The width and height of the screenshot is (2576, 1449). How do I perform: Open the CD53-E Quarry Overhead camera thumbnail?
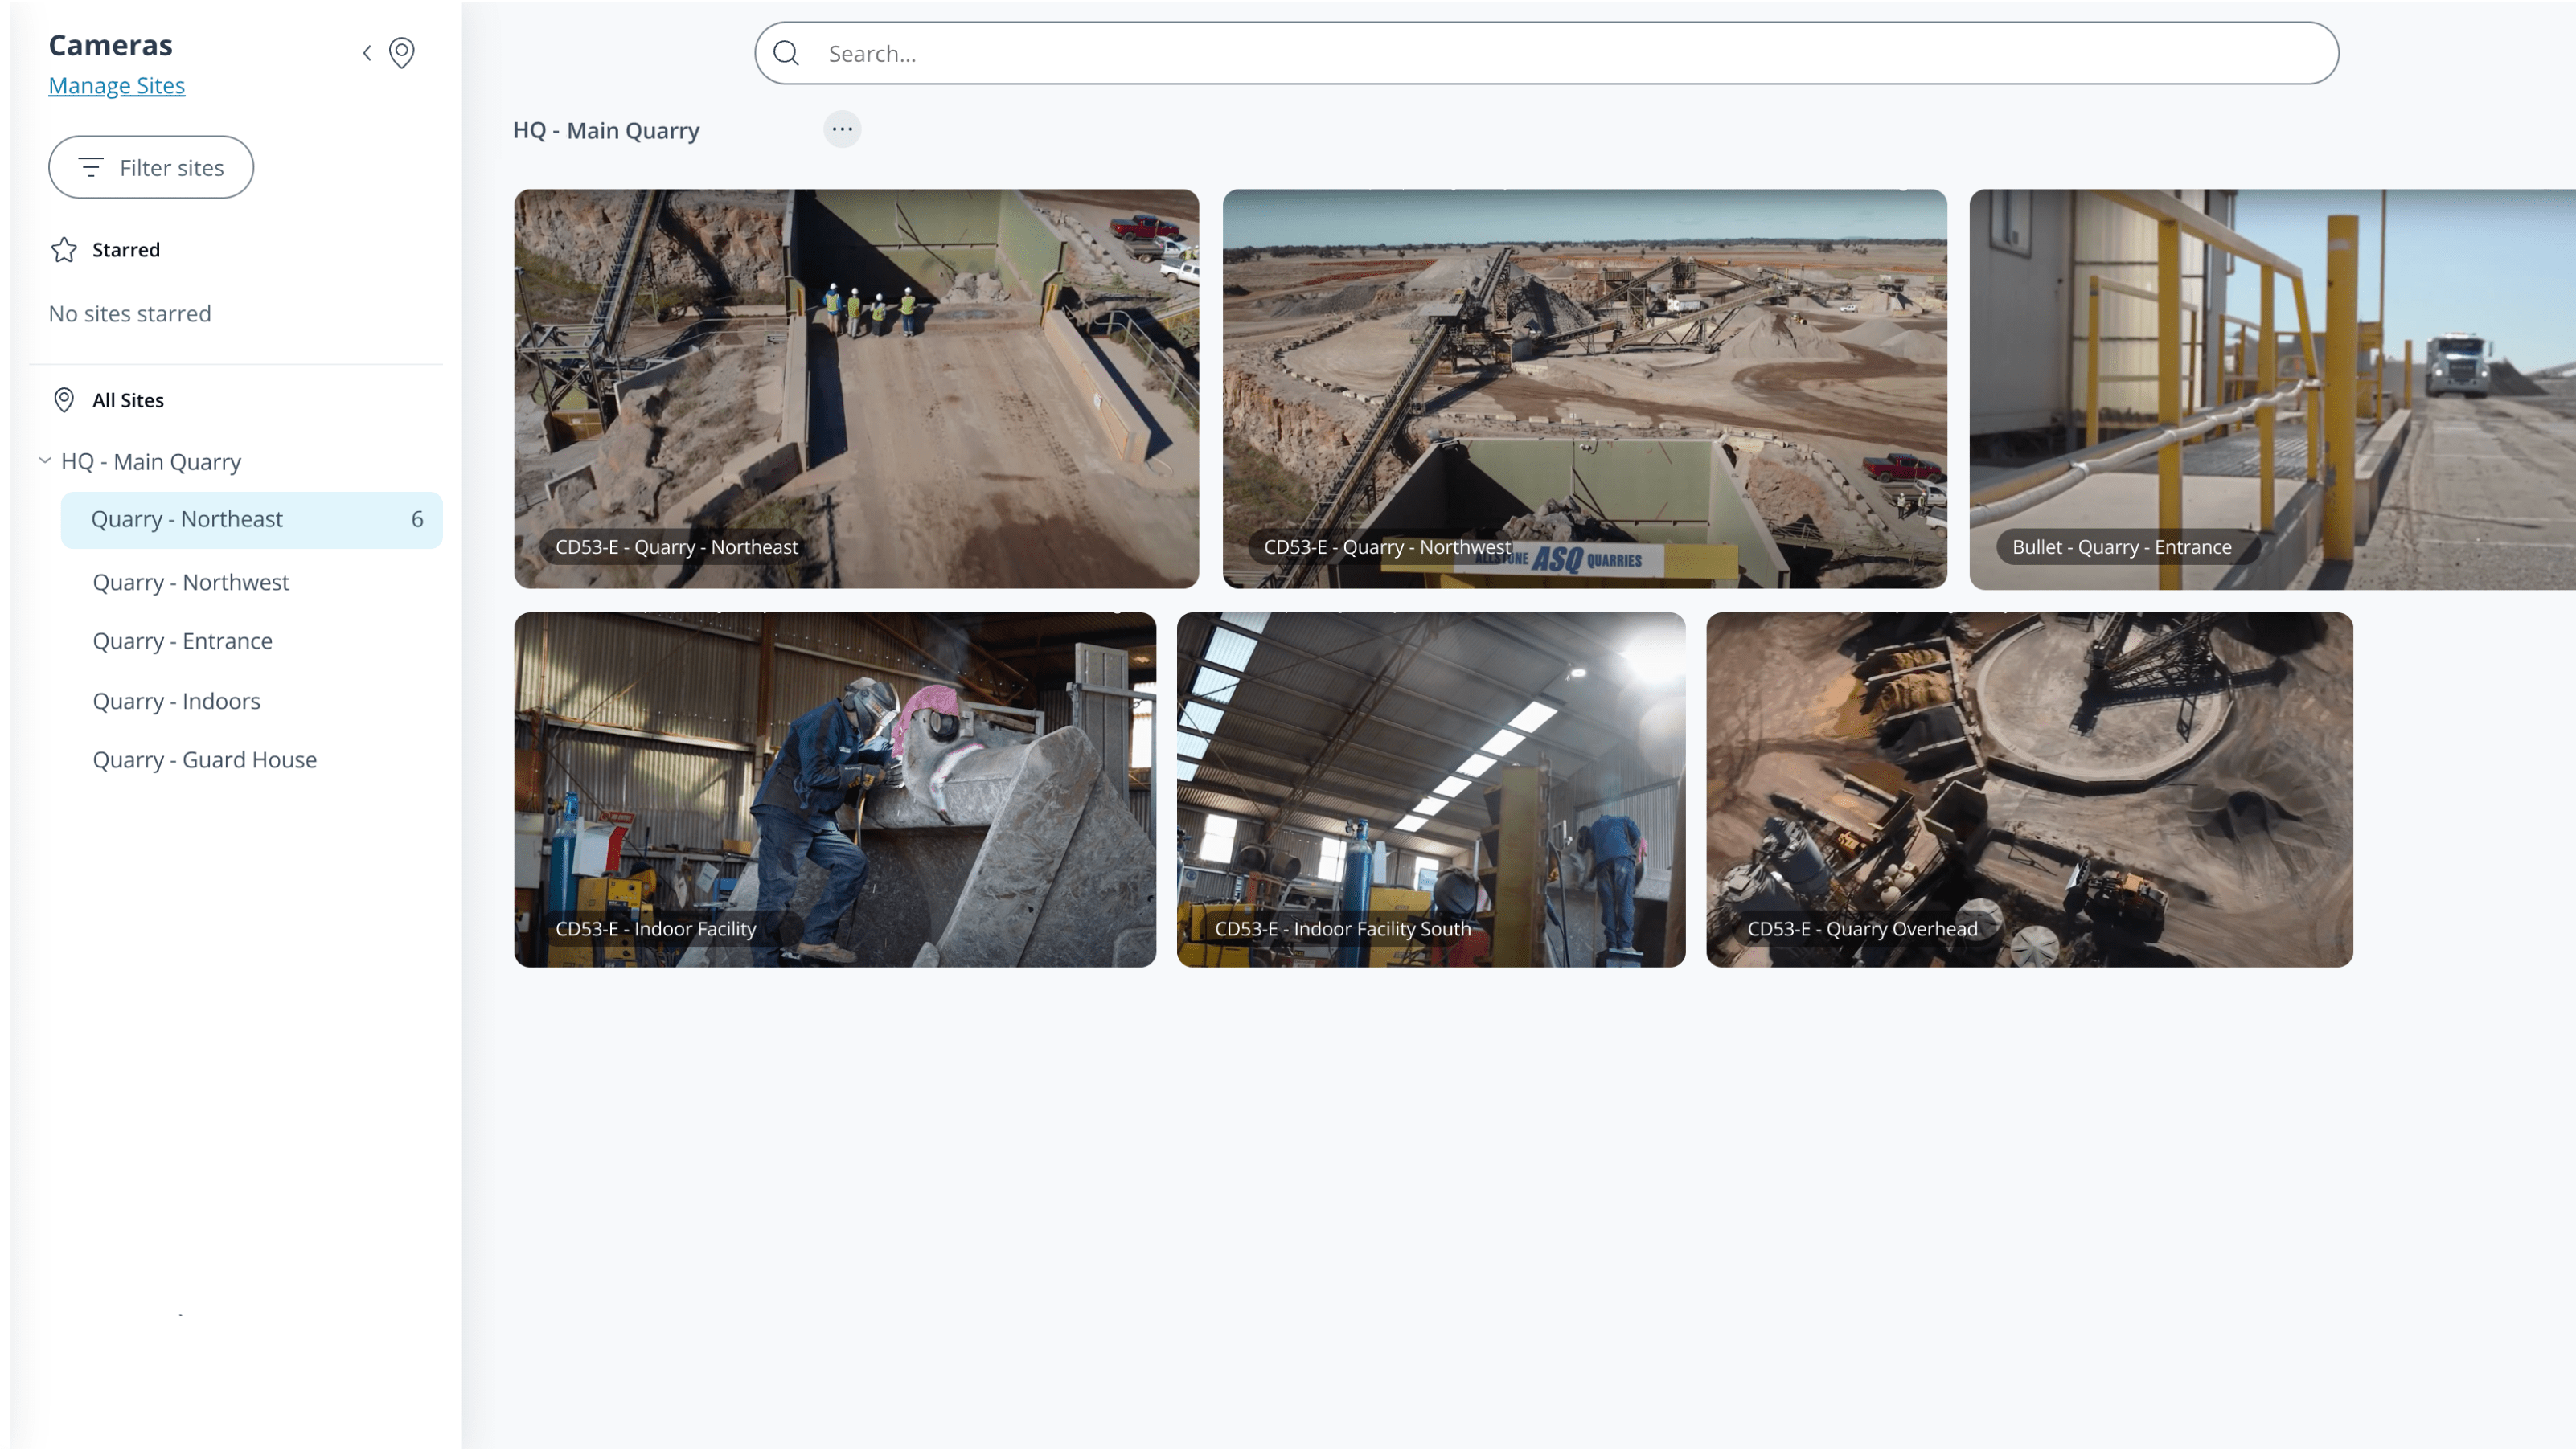[2029, 789]
